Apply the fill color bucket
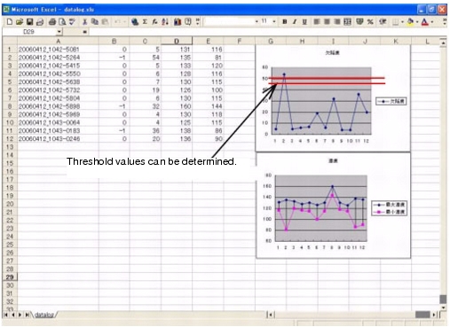This screenshot has width=450, height=327. click(x=410, y=21)
